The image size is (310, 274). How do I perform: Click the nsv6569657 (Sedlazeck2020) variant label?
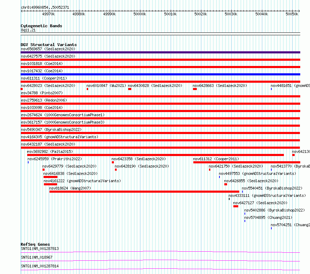[48, 49]
